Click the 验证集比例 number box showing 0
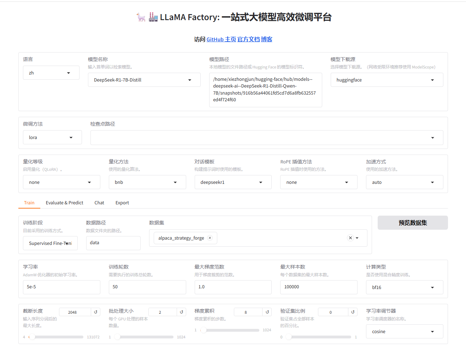The height and width of the screenshot is (349, 466). [333, 312]
